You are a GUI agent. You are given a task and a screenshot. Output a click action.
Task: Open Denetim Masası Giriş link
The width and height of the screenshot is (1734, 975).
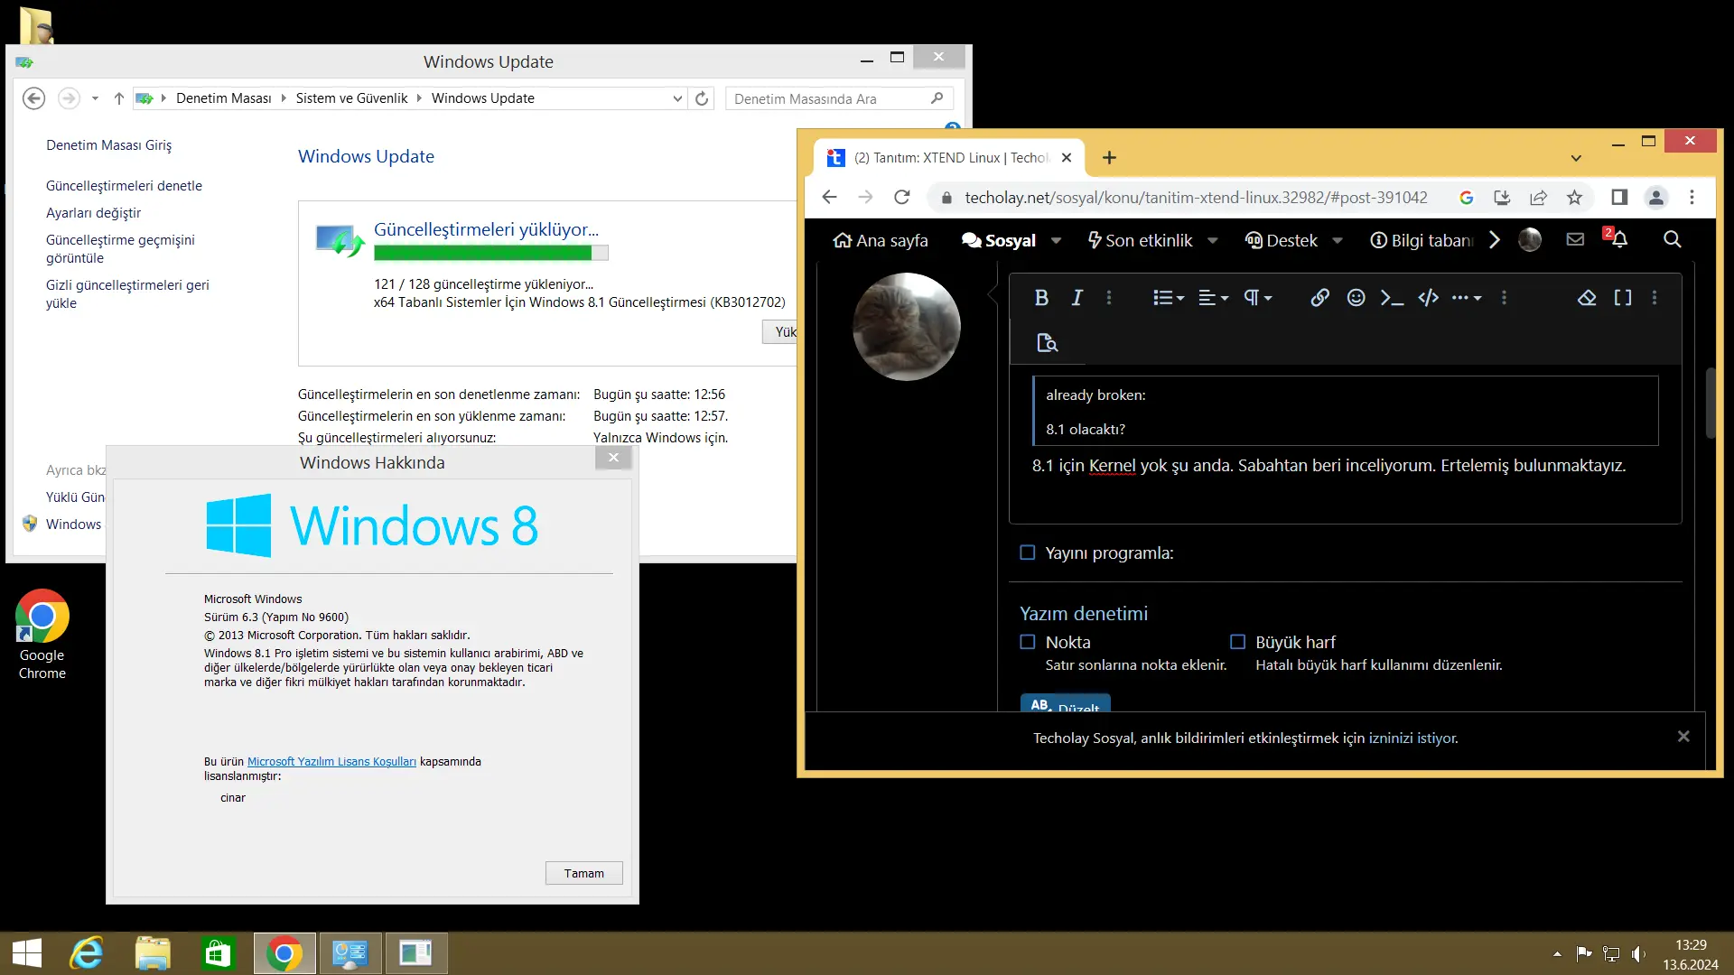[108, 145]
